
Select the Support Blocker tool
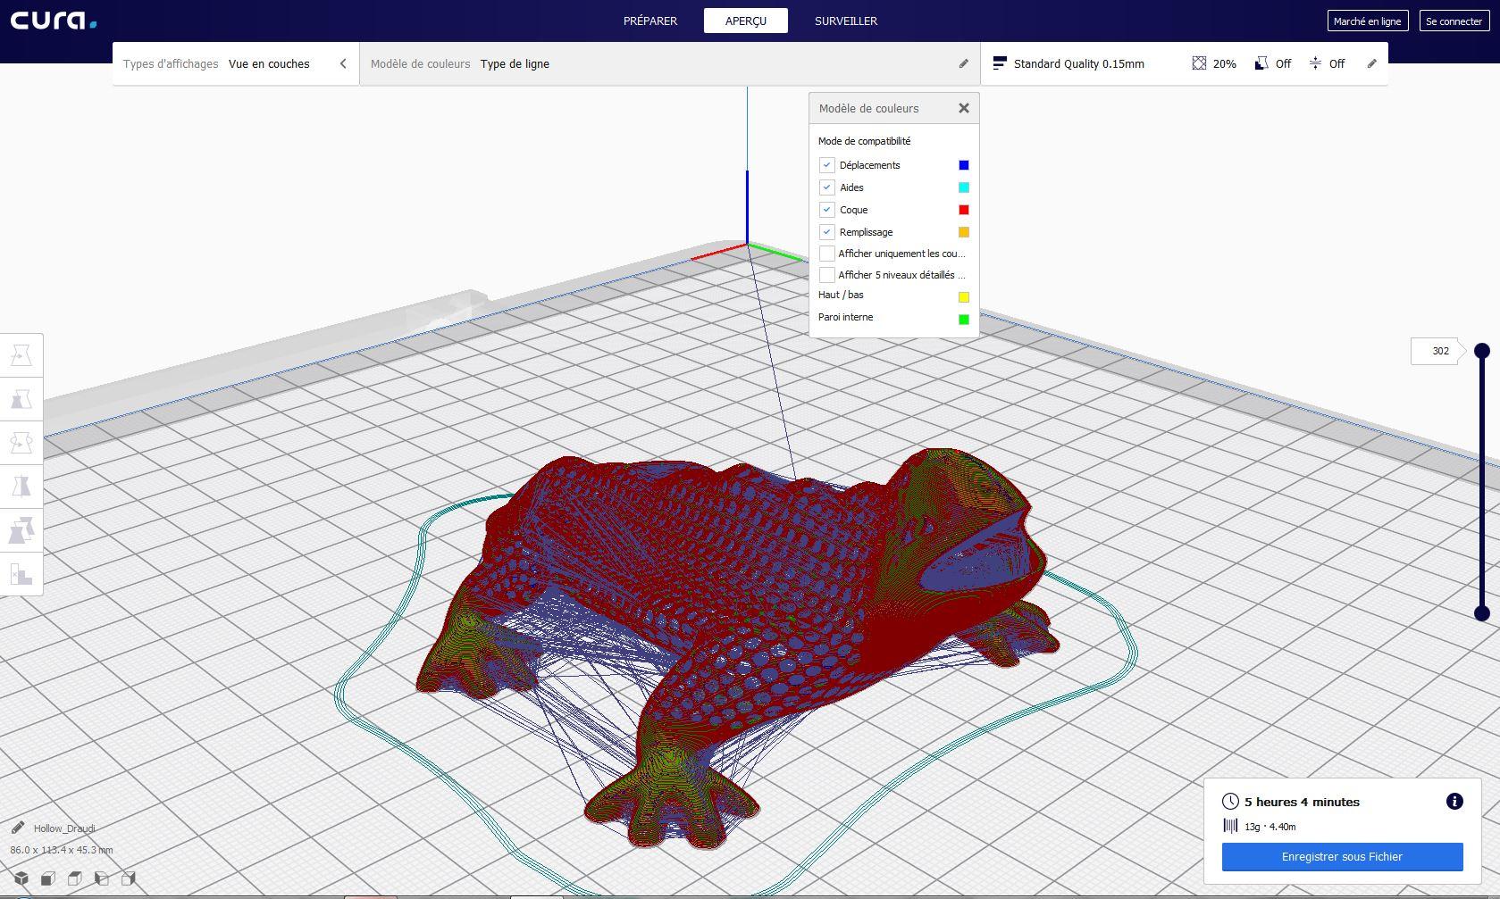coord(21,574)
